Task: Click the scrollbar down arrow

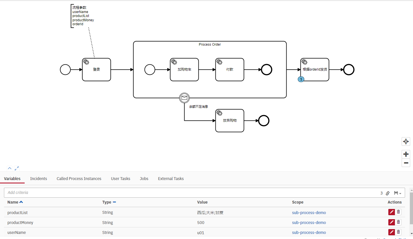Action: point(411,234)
